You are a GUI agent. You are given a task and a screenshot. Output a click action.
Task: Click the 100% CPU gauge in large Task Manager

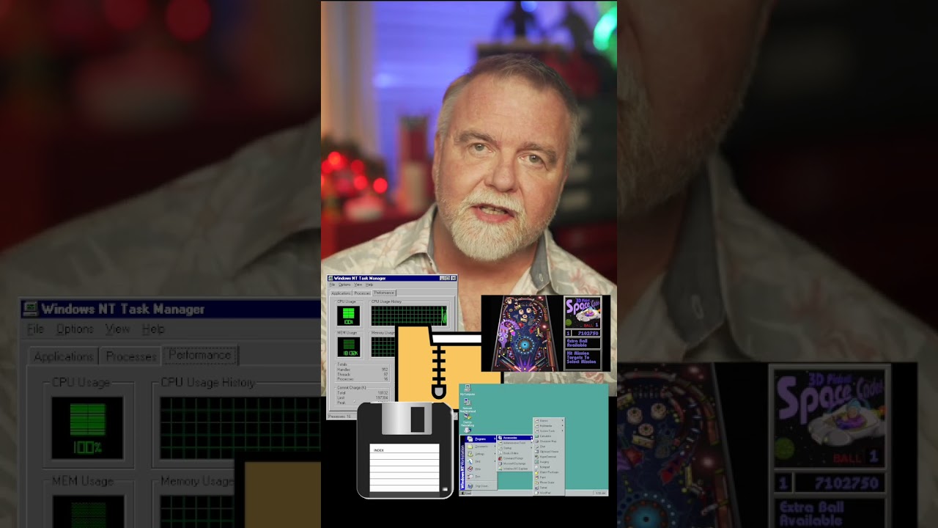87,428
